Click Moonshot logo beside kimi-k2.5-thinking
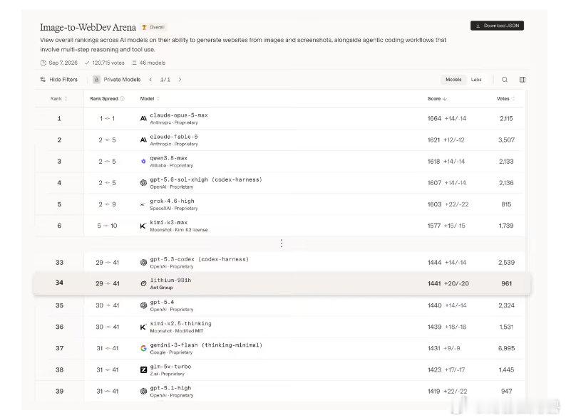The image size is (566, 420). click(x=143, y=327)
